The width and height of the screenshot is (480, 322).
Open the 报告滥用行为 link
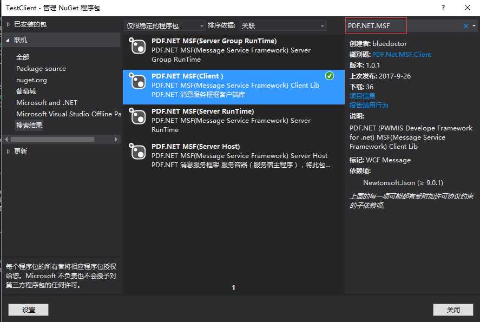pos(369,106)
